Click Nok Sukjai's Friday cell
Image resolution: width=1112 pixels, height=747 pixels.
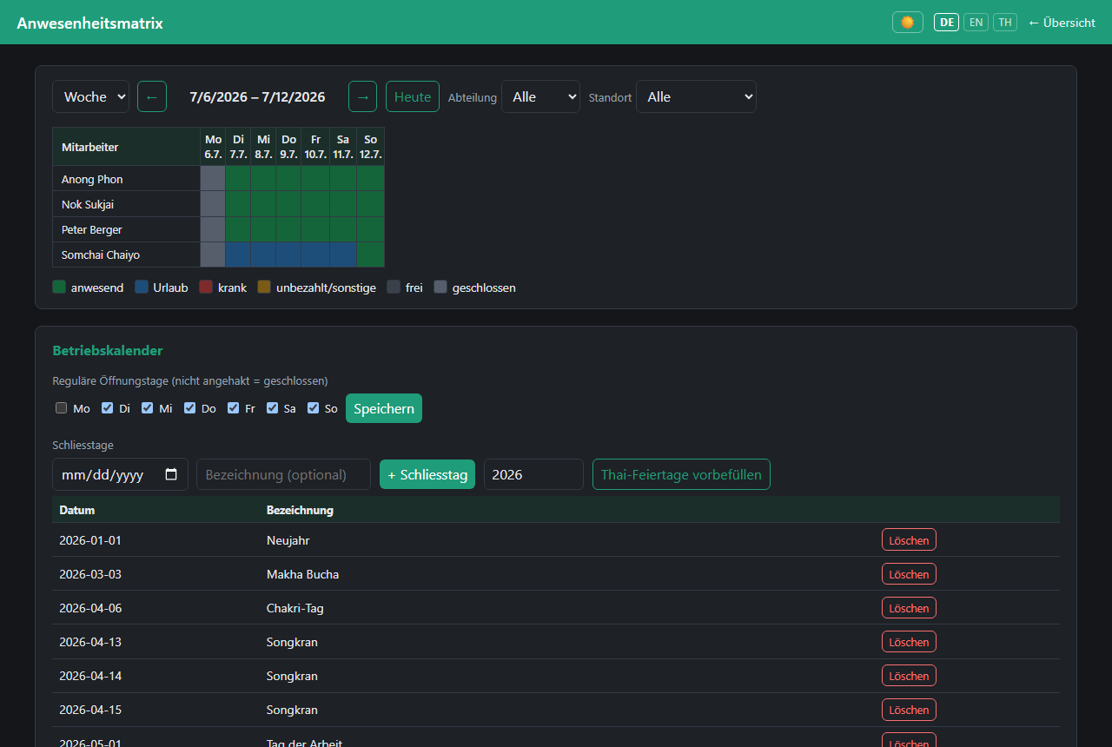tap(315, 204)
